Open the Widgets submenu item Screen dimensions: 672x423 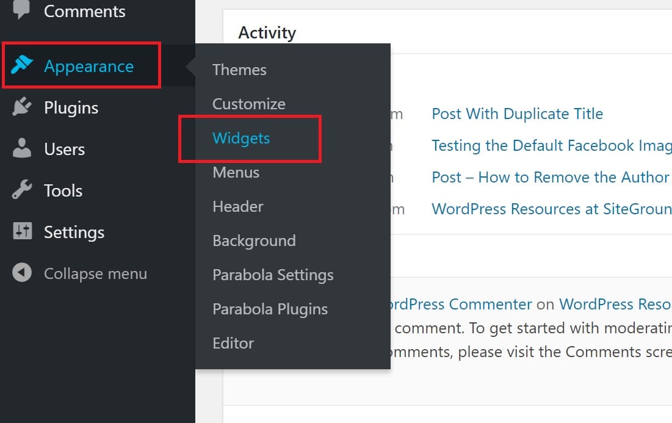[x=241, y=138]
